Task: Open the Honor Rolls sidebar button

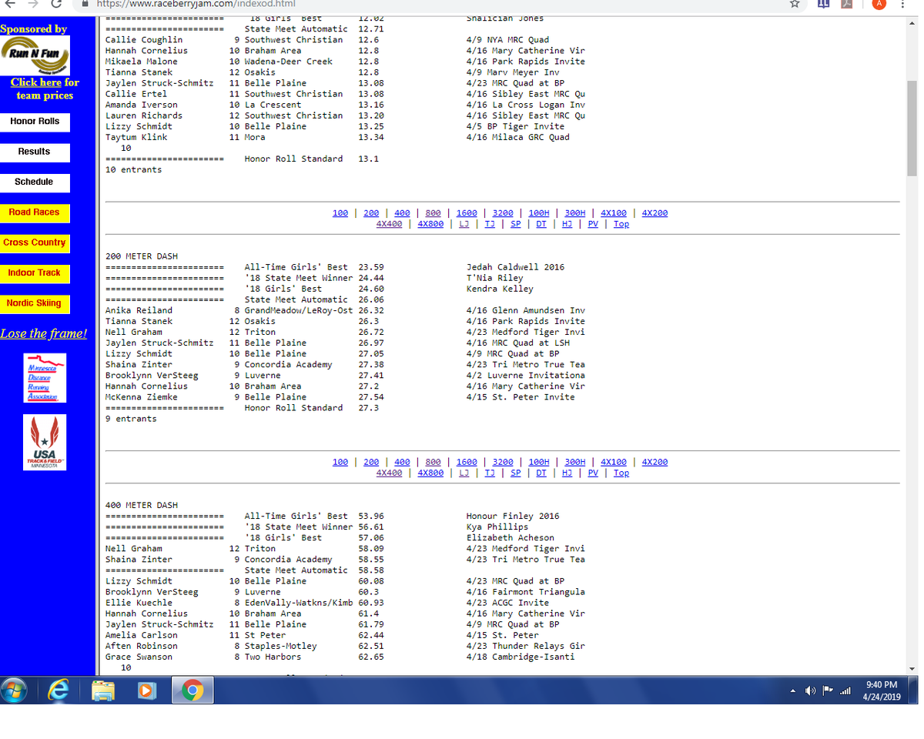Action: pos(35,122)
